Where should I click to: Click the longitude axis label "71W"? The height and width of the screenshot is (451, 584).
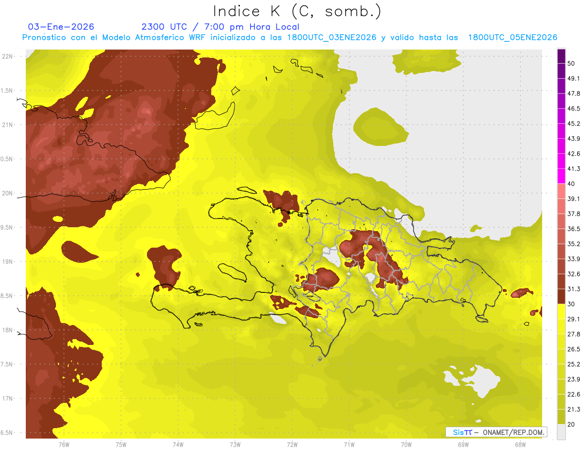click(x=349, y=444)
